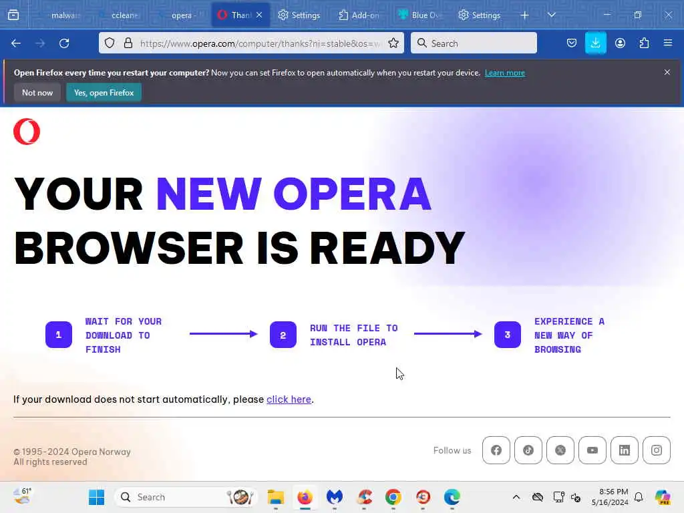Open CCleaner from the taskbar
The image size is (684, 513).
point(364,497)
